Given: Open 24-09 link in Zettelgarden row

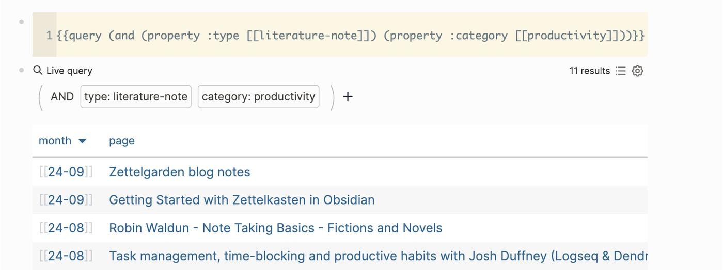Looking at the screenshot, I should pos(66,172).
